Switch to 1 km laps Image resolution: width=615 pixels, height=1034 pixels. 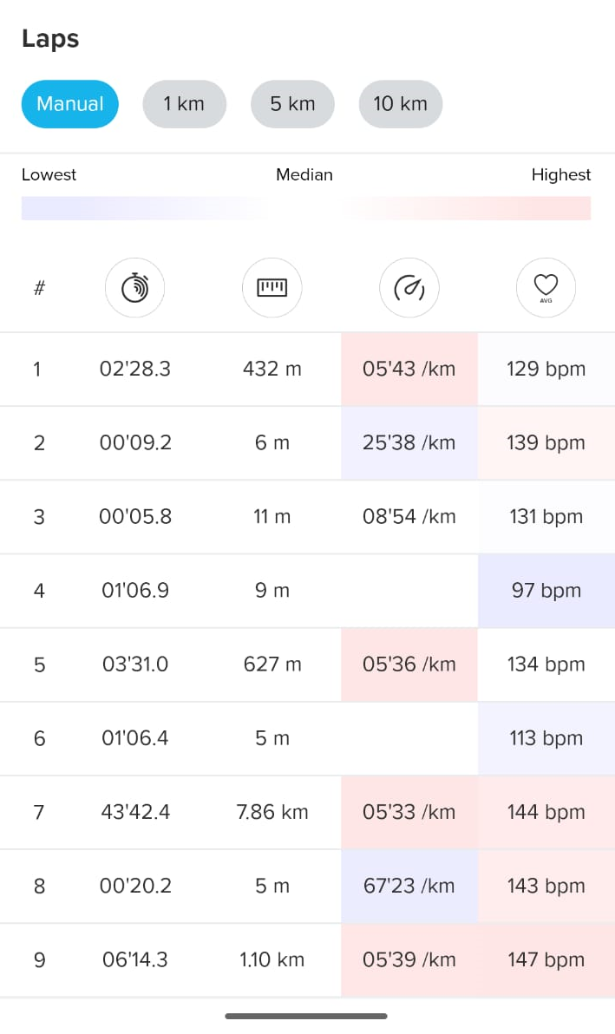[184, 104]
